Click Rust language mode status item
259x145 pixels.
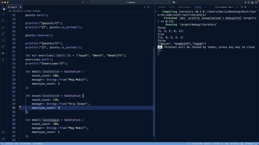(x=227, y=143)
